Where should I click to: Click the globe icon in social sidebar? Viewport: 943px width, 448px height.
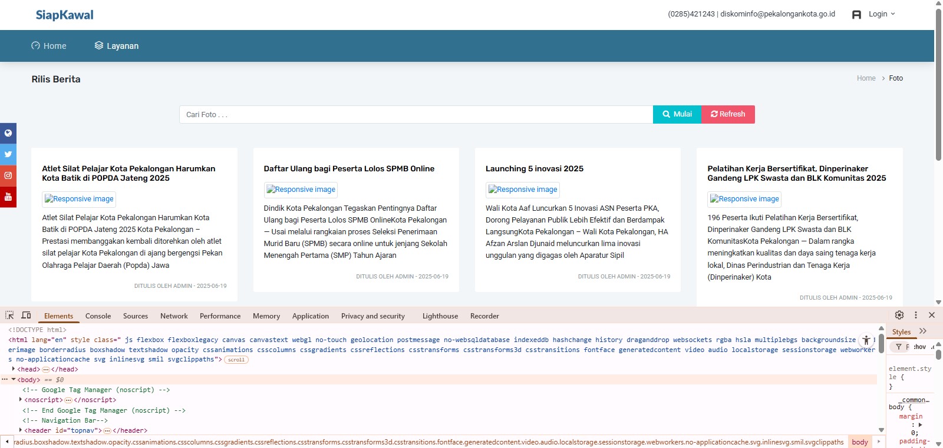(x=8, y=133)
